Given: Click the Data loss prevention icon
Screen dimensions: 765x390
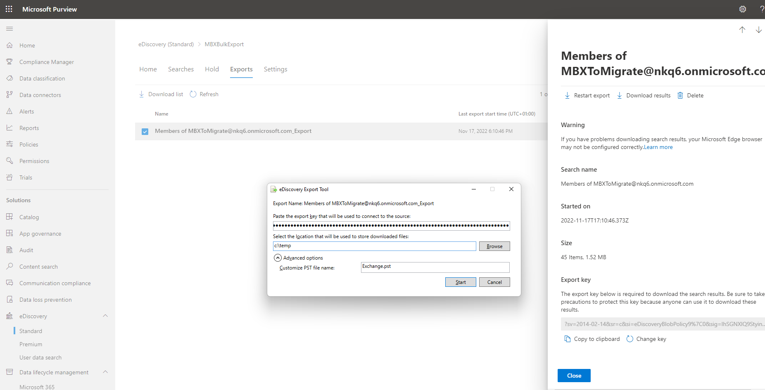Looking at the screenshot, I should (x=10, y=300).
